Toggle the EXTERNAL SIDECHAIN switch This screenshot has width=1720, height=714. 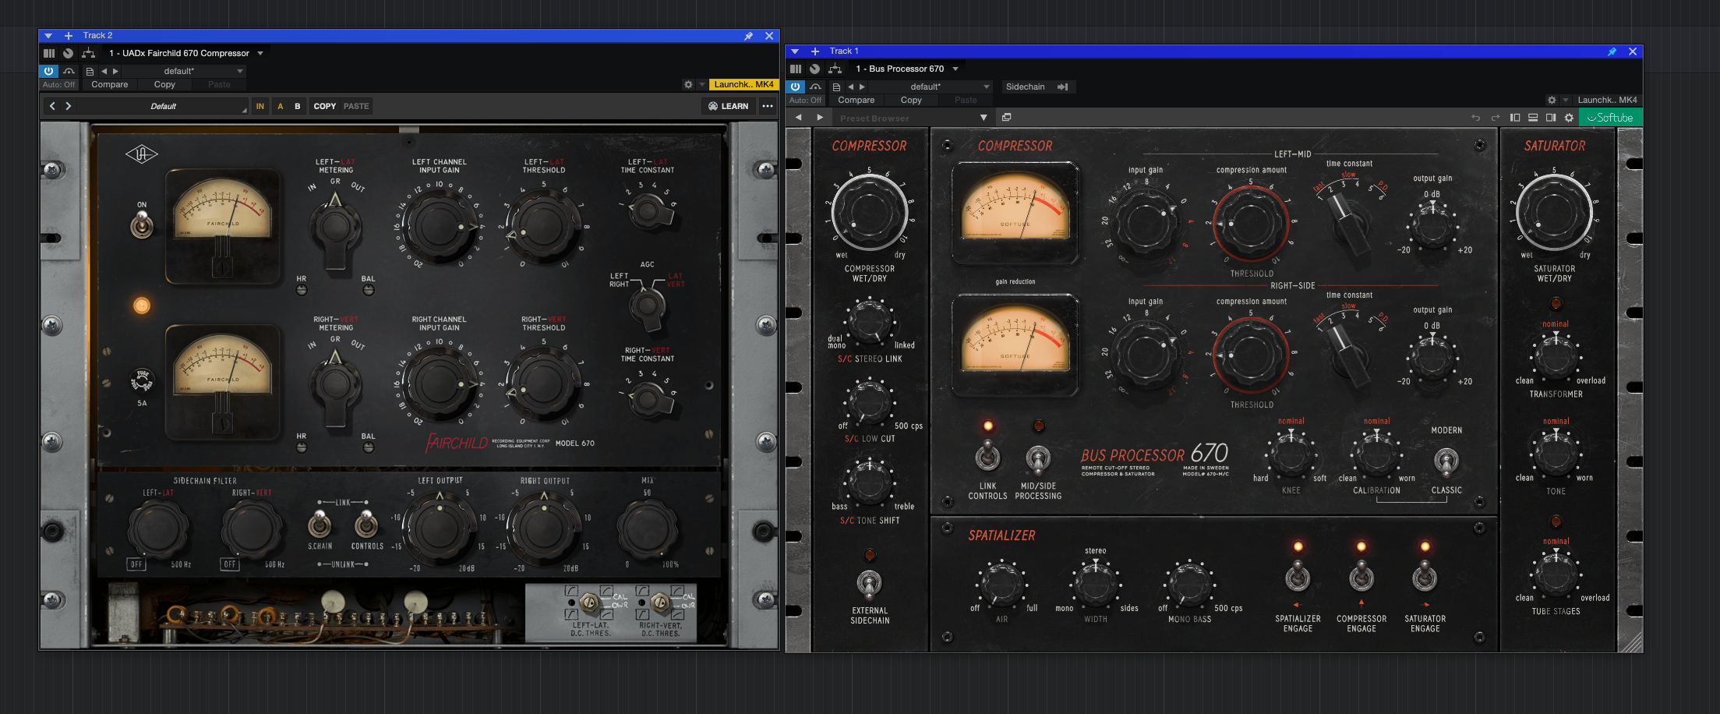point(869,583)
